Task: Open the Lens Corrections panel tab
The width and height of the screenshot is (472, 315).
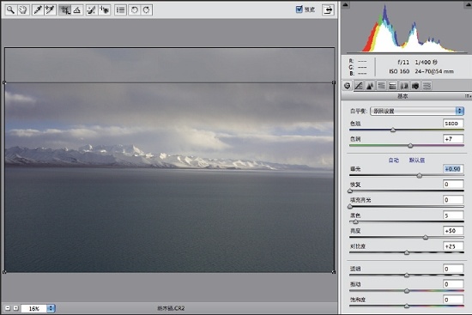Action: tap(404, 86)
